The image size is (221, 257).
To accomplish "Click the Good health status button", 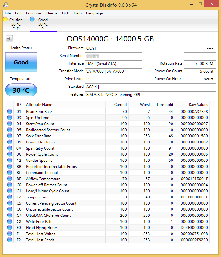I will point(21,62).
